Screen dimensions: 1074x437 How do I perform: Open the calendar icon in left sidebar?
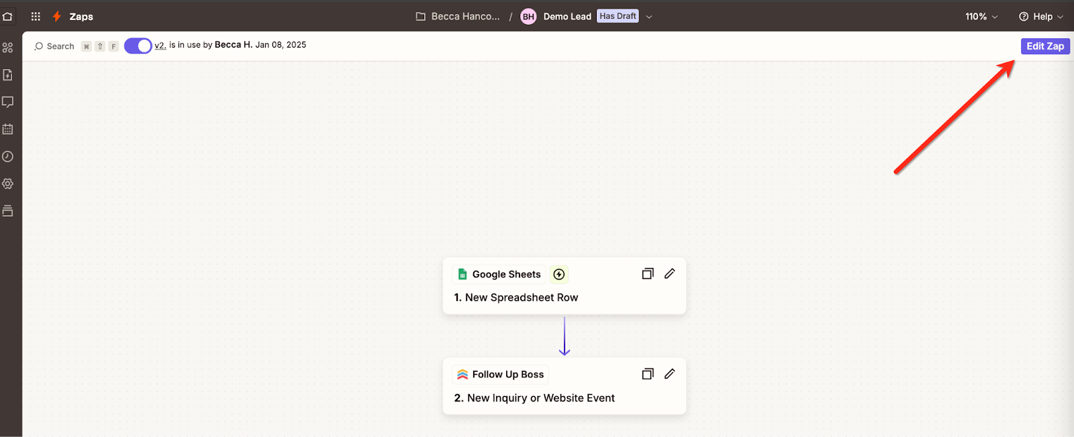point(8,129)
